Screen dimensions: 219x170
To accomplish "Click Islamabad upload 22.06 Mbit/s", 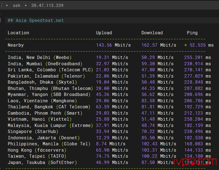I will [112, 76].
